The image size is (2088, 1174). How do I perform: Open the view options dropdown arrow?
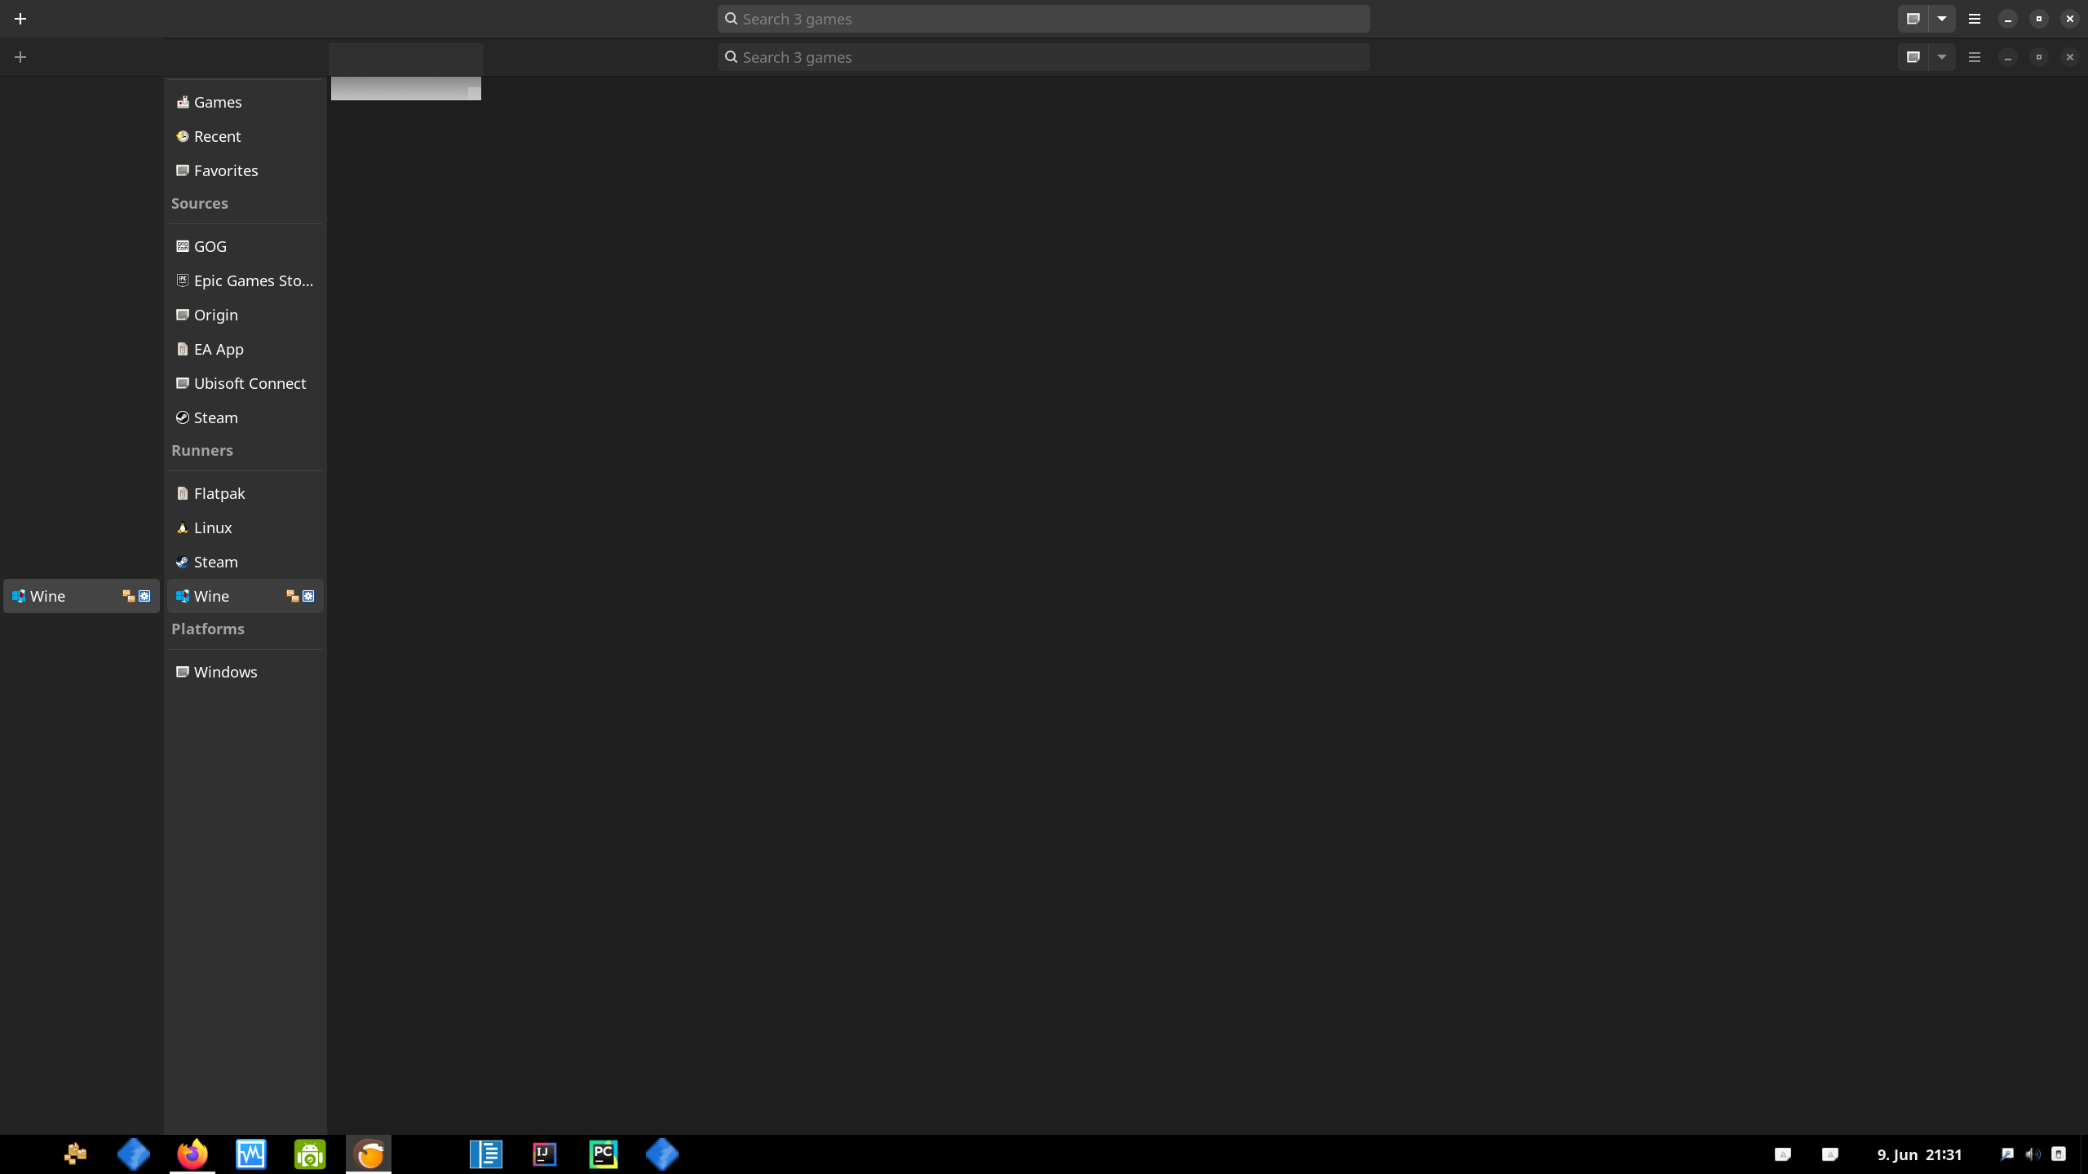click(x=1941, y=18)
